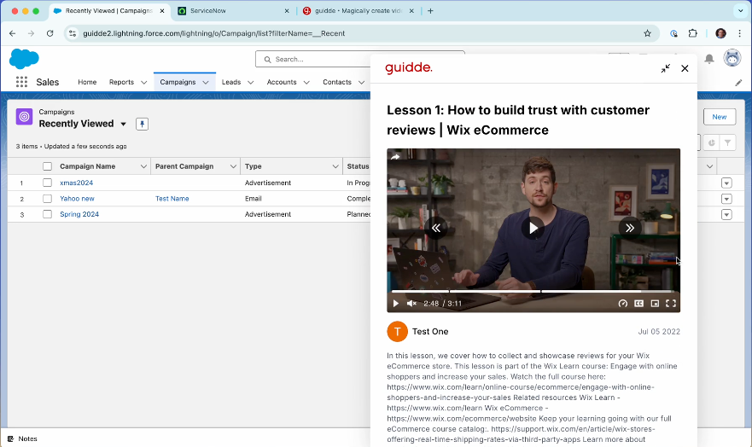The image size is (752, 447).
Task: Reload the browser page
Action: click(x=50, y=33)
